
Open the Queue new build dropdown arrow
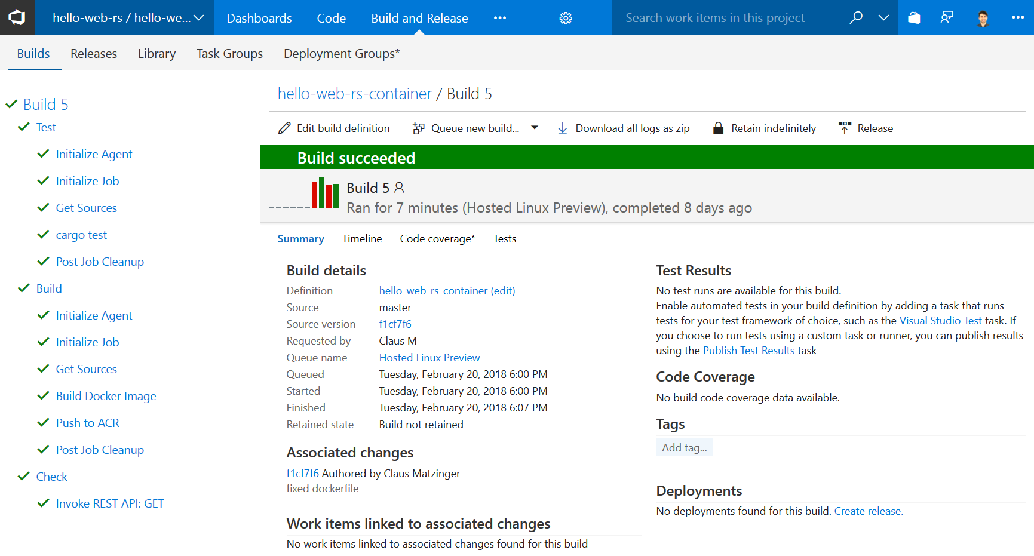click(535, 128)
